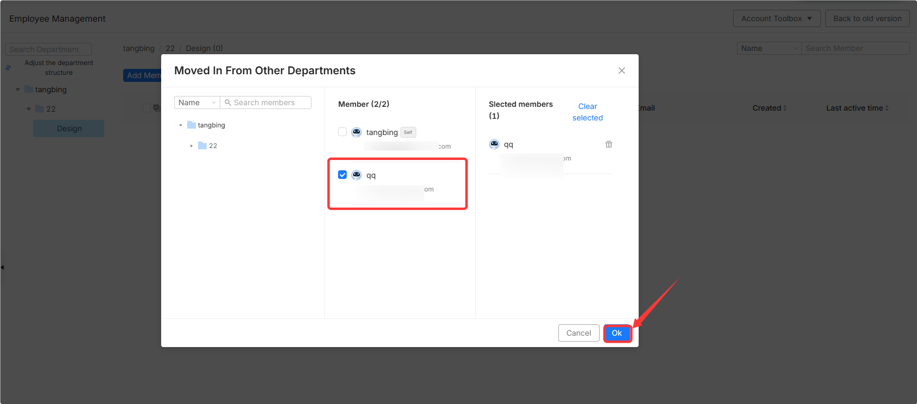Click the sidebar collapse arrow at left edge
Screen dimensions: 917x404
point(2,267)
